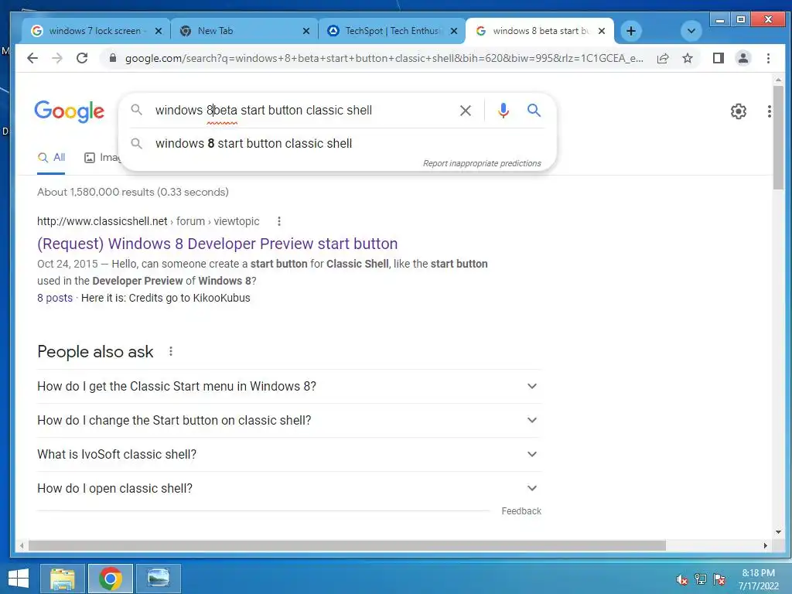Screen dimensions: 792x594
Task: Click the scroll down arrow of vertical scrollbar
Action: [x=778, y=531]
